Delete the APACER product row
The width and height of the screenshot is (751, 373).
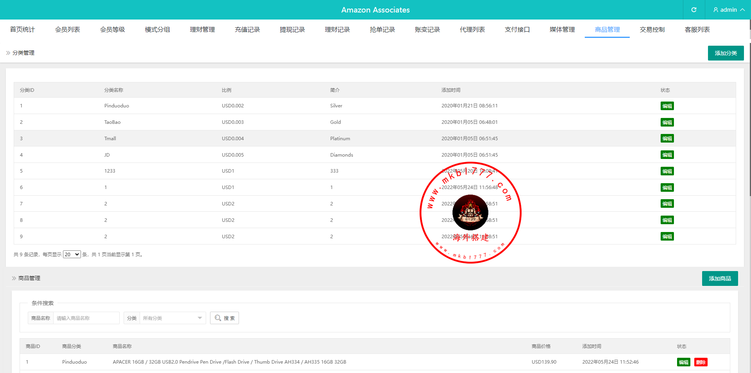coord(701,362)
